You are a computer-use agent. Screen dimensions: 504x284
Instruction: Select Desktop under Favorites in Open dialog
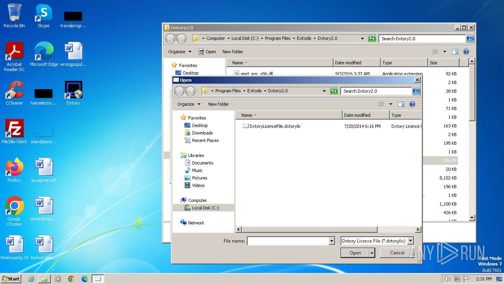point(200,125)
